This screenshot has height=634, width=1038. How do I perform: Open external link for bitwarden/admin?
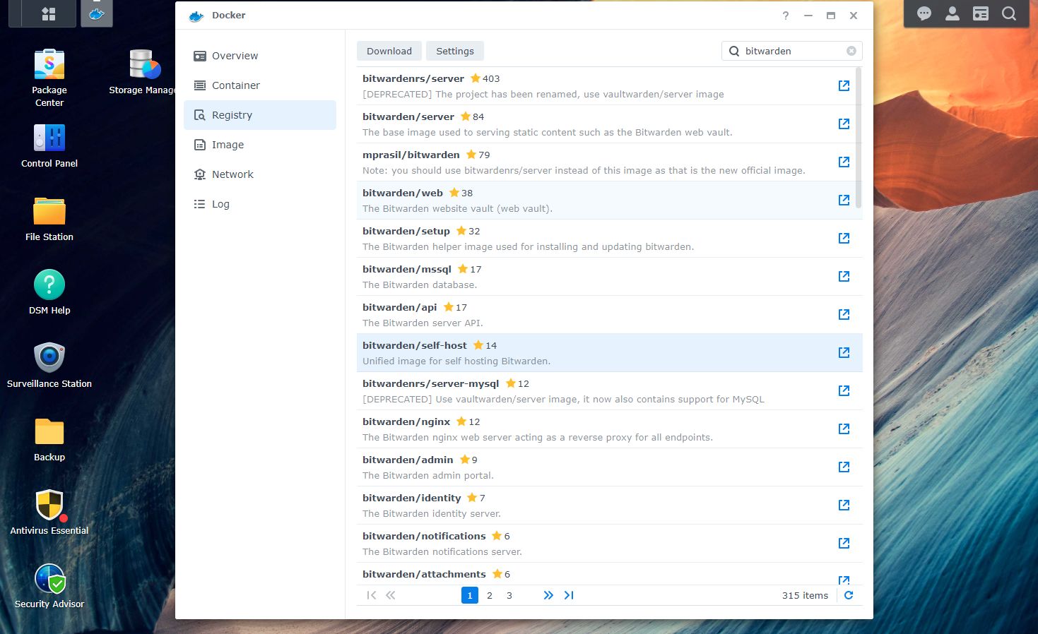(844, 467)
